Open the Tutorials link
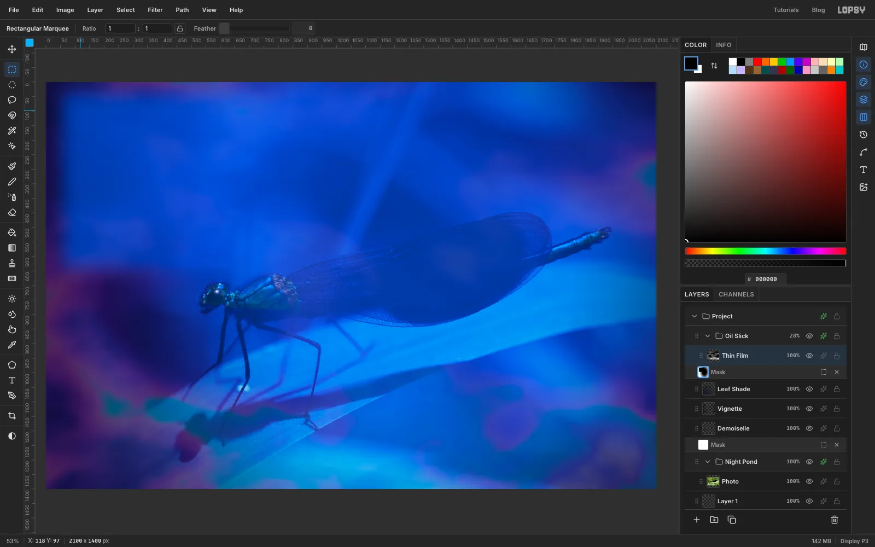 (786, 10)
